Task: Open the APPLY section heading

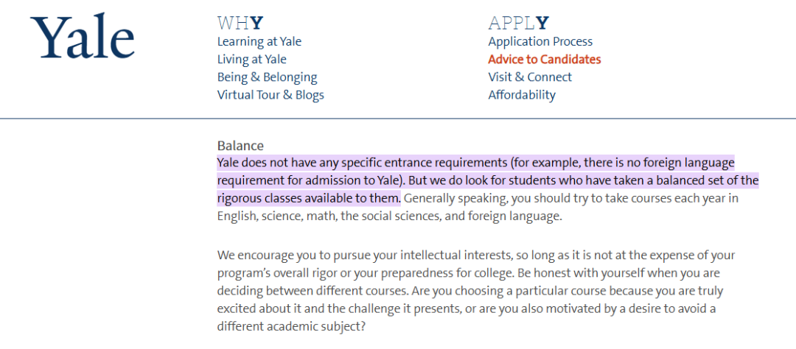Action: click(x=518, y=23)
